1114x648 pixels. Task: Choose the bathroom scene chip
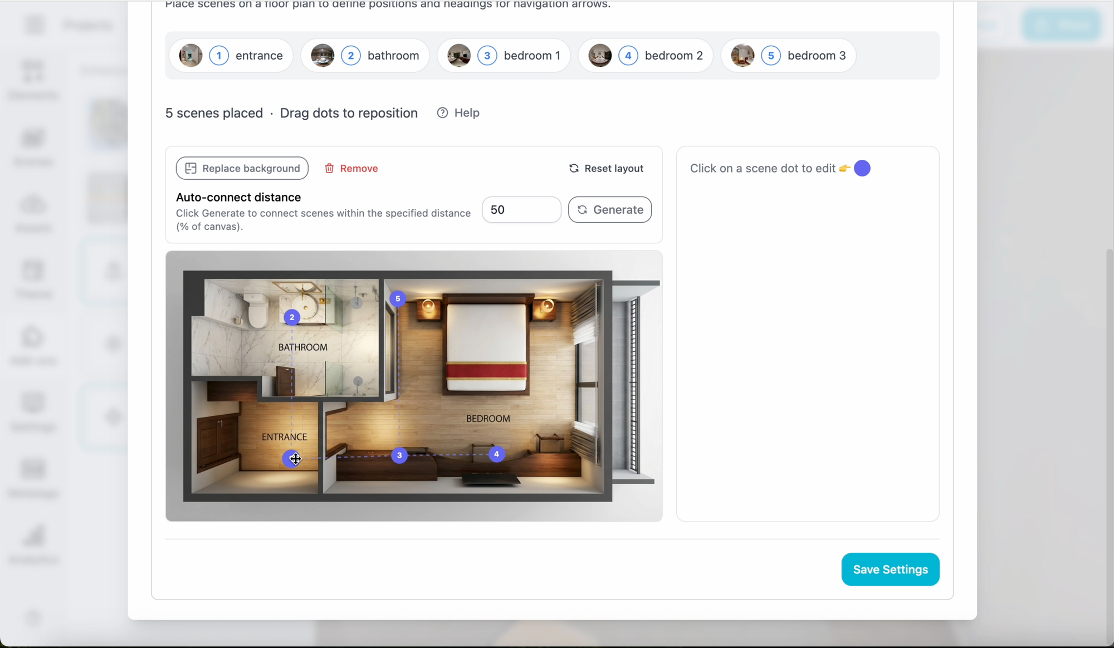[x=365, y=55]
